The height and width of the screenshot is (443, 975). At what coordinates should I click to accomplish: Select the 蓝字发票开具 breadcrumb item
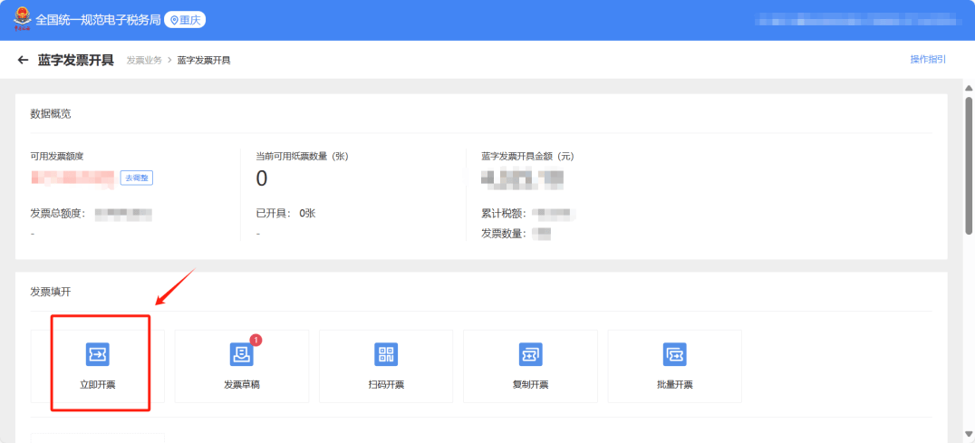(203, 60)
